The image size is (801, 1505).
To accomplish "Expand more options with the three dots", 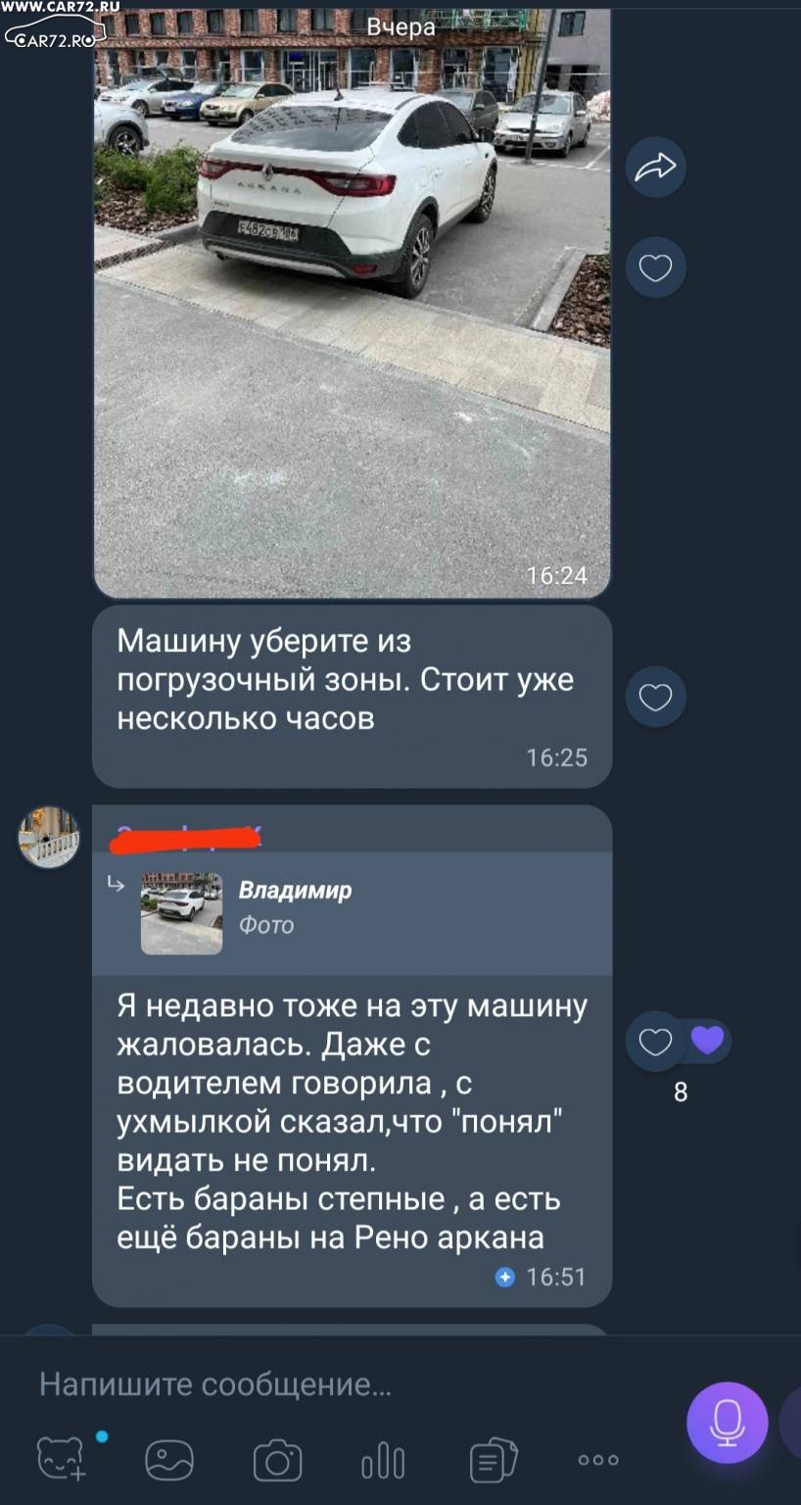I will pos(598,1460).
